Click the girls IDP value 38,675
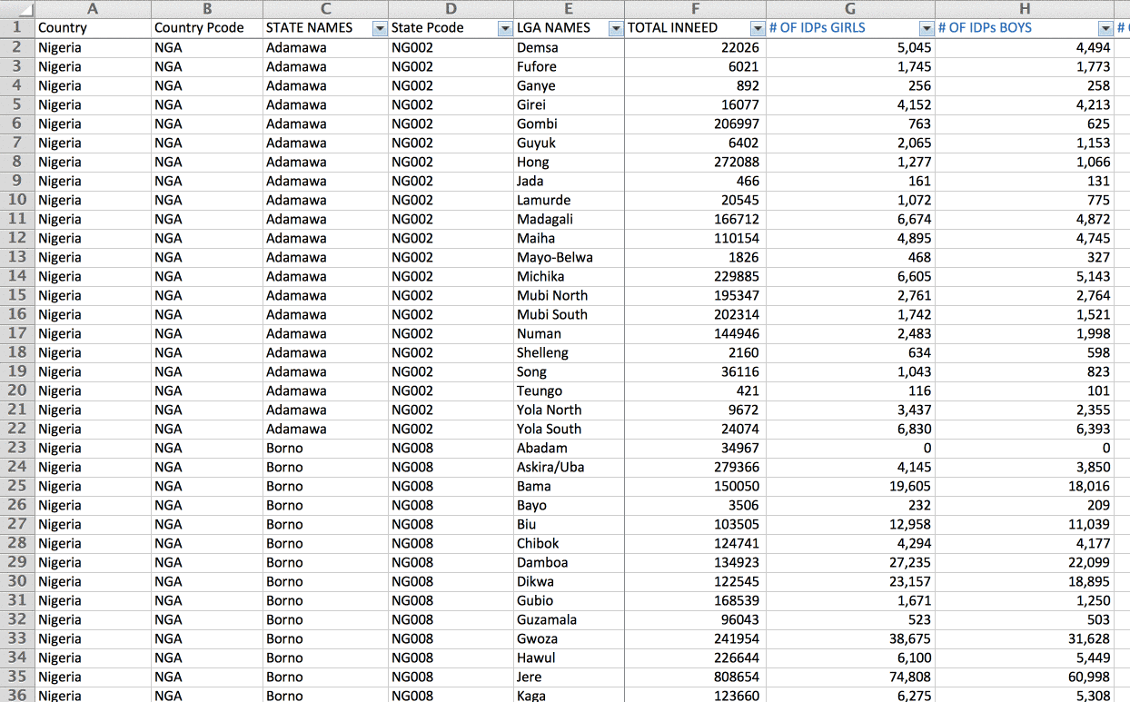 point(849,638)
